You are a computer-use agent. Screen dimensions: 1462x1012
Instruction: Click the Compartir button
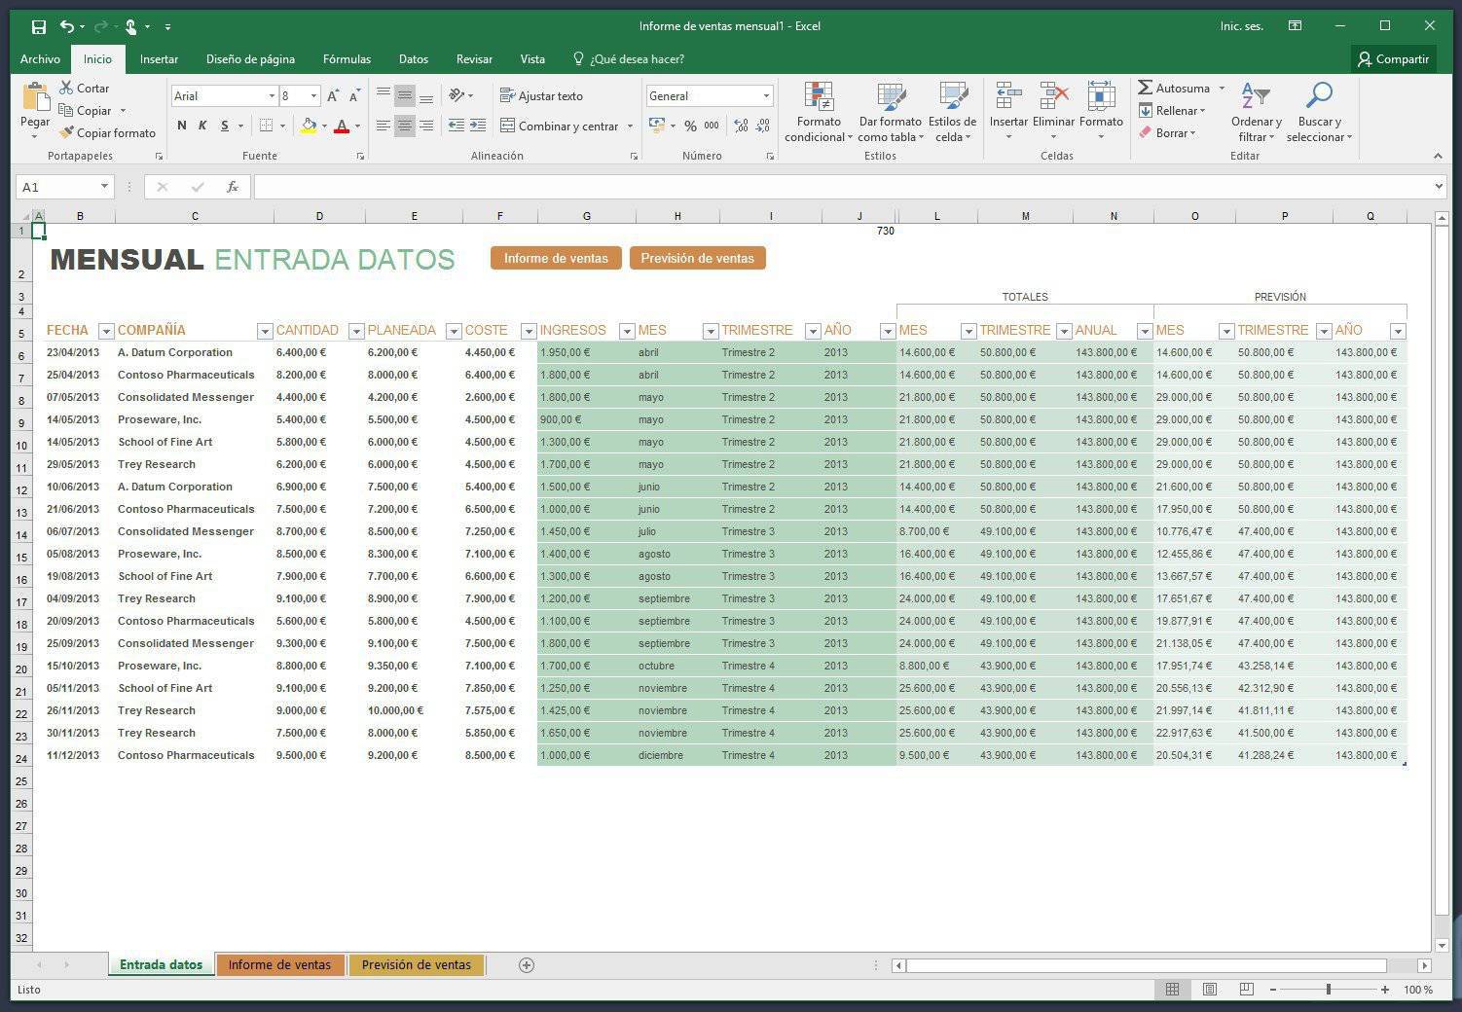[1394, 59]
